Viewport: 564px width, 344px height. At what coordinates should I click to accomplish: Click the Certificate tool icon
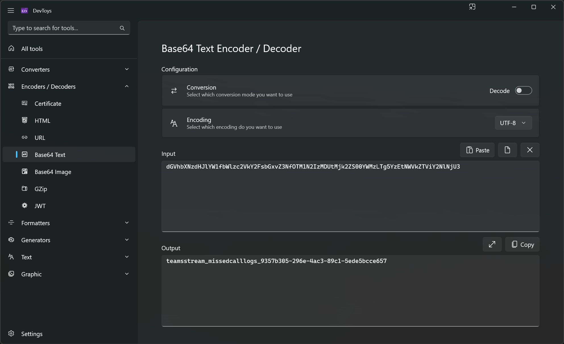(x=25, y=103)
